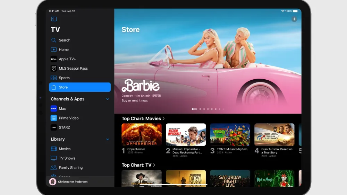
Task: Open the Prime Video channel icon
Action: tap(54, 118)
